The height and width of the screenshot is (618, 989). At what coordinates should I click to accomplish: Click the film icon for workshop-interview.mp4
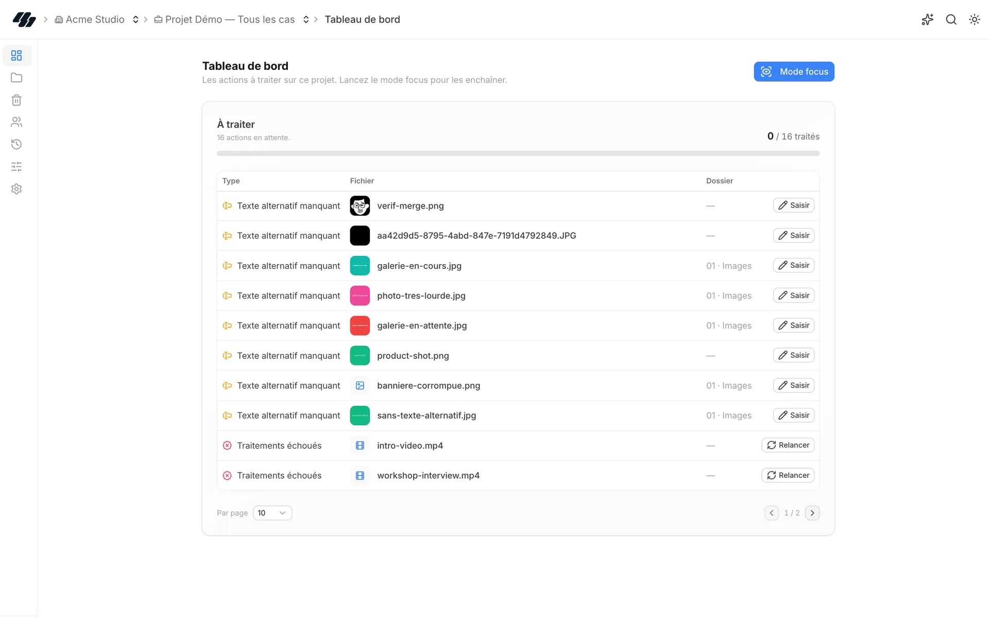click(360, 475)
